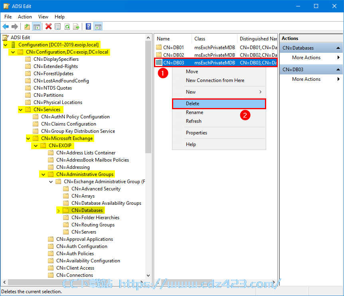Screen dimensions: 344x296
Task: Click folder icon beside CN=Auth Policies
Action: point(51,254)
